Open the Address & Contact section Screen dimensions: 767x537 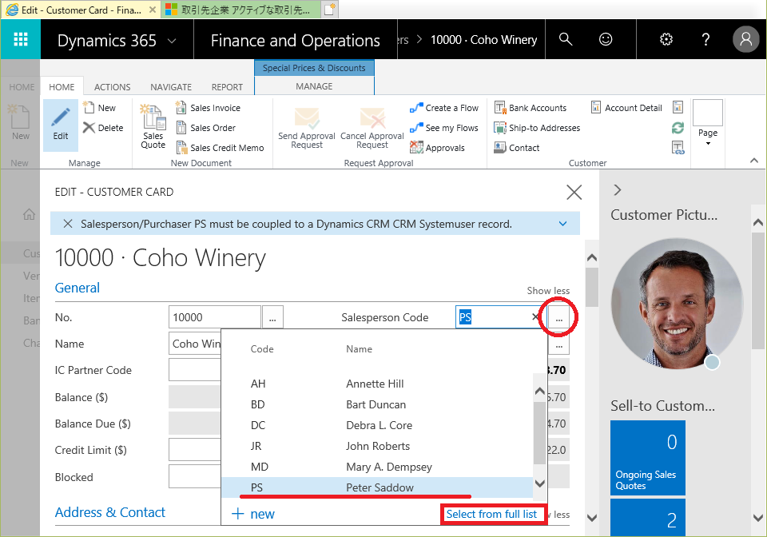(110, 512)
